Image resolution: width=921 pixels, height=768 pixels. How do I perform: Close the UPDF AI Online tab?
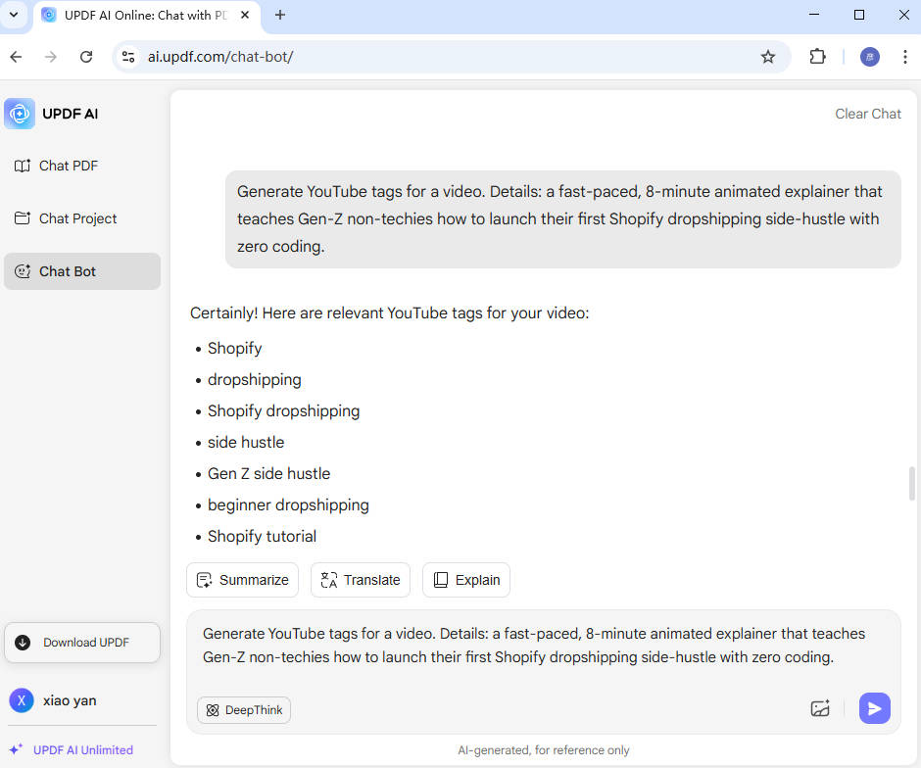(245, 16)
